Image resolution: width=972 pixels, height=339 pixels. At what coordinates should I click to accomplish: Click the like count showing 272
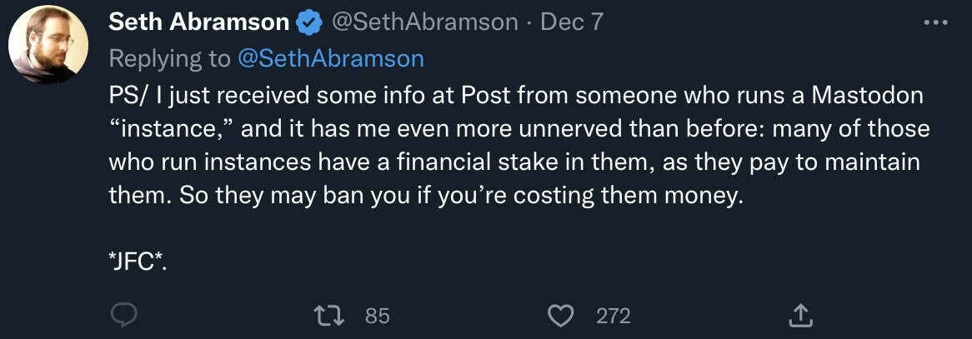(x=614, y=316)
